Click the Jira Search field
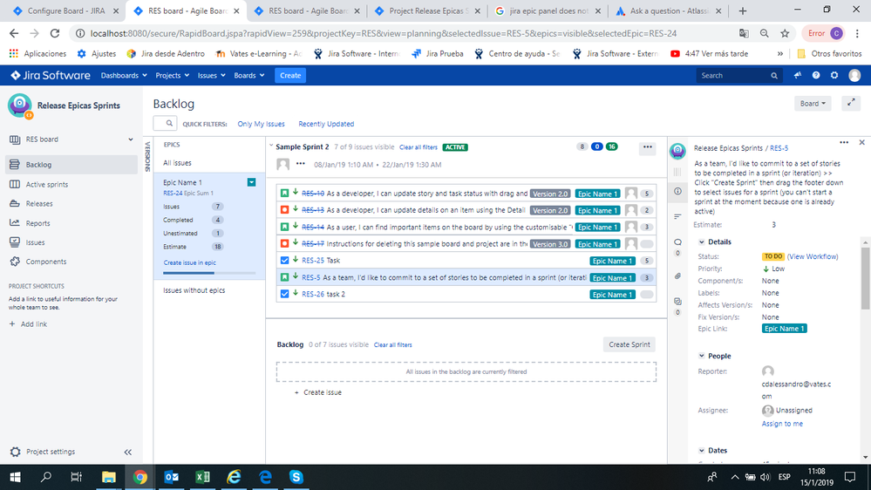This screenshot has width=871, height=490. click(738, 76)
